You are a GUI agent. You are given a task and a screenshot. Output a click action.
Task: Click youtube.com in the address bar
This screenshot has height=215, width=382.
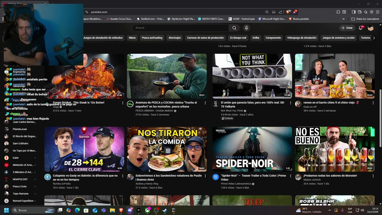click(99, 12)
